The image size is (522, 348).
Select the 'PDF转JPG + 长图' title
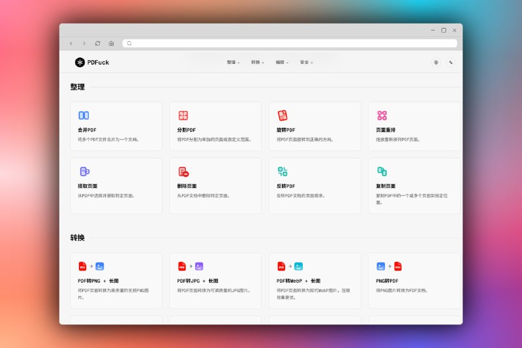(198, 281)
